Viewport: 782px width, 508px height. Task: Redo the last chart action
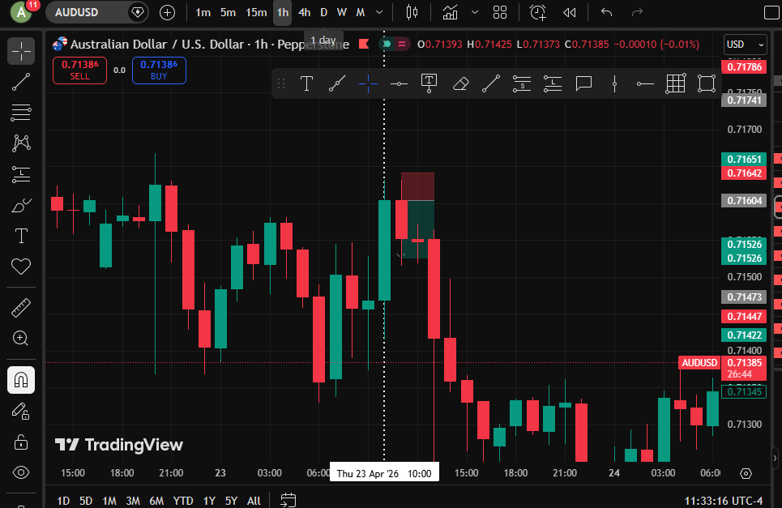(x=637, y=12)
